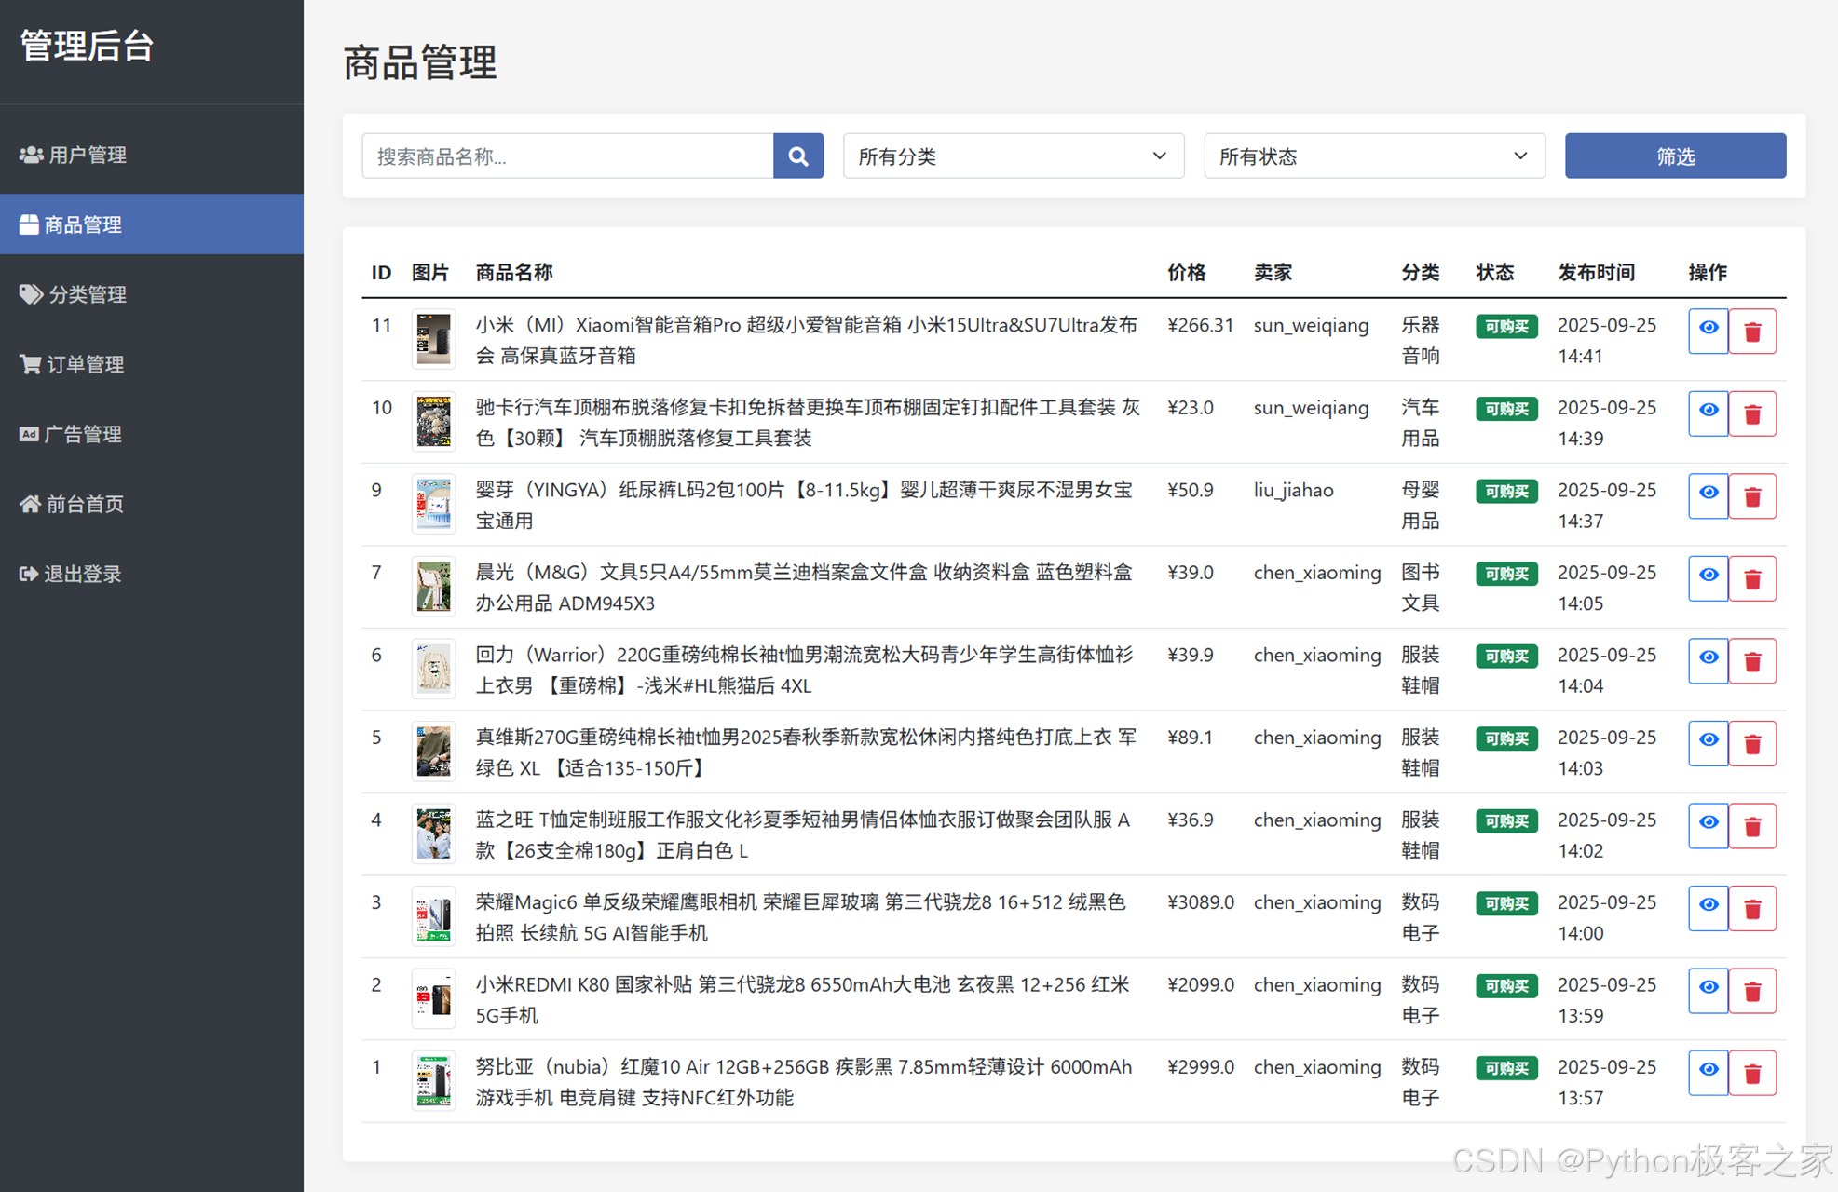Click the 搜索商品名称 search input field

coord(566,156)
